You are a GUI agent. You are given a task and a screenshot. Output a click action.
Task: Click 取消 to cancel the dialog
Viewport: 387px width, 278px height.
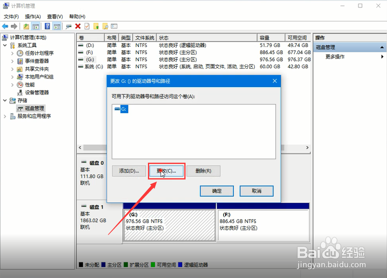click(256, 191)
